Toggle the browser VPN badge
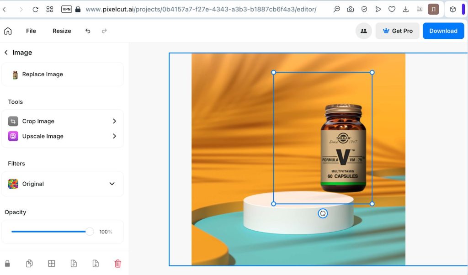Viewport: 468px width, 275px height. 67,9
